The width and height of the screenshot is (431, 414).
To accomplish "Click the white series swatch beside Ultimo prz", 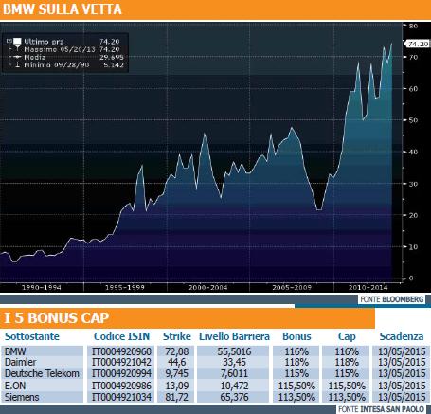I will pos(17,41).
